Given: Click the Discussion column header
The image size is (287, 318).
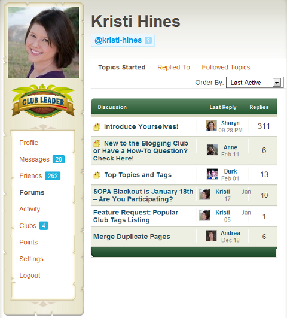Looking at the screenshot, I should click(x=112, y=107).
